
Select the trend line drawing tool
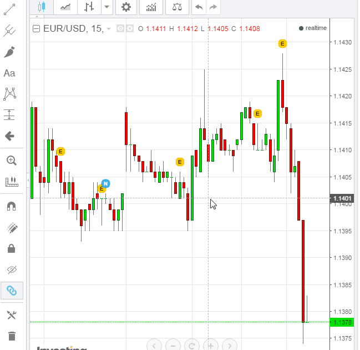[x=9, y=9]
